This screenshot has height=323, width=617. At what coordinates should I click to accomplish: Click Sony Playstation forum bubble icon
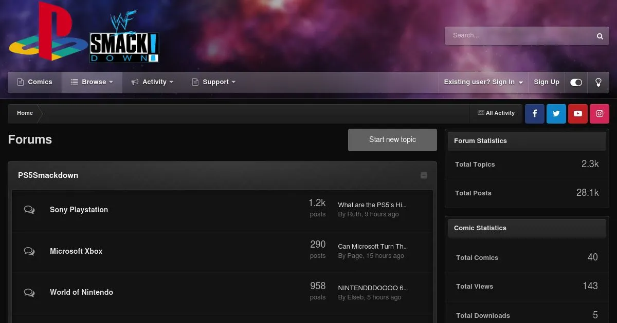coord(29,210)
